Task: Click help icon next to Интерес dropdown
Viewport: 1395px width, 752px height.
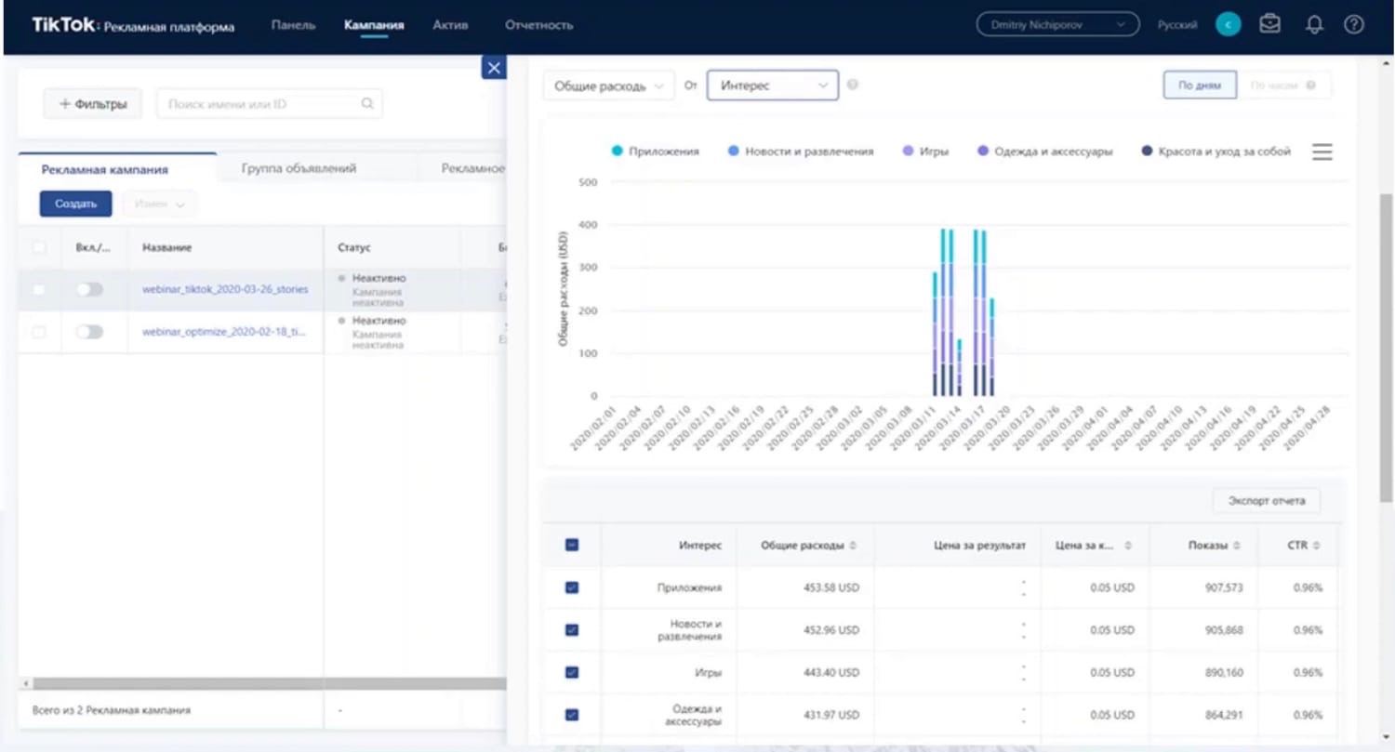Action: click(x=853, y=86)
